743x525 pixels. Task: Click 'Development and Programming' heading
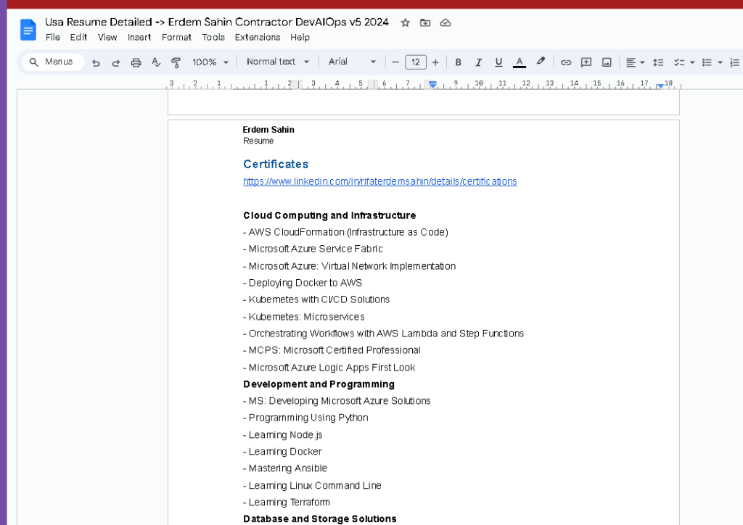[319, 384]
